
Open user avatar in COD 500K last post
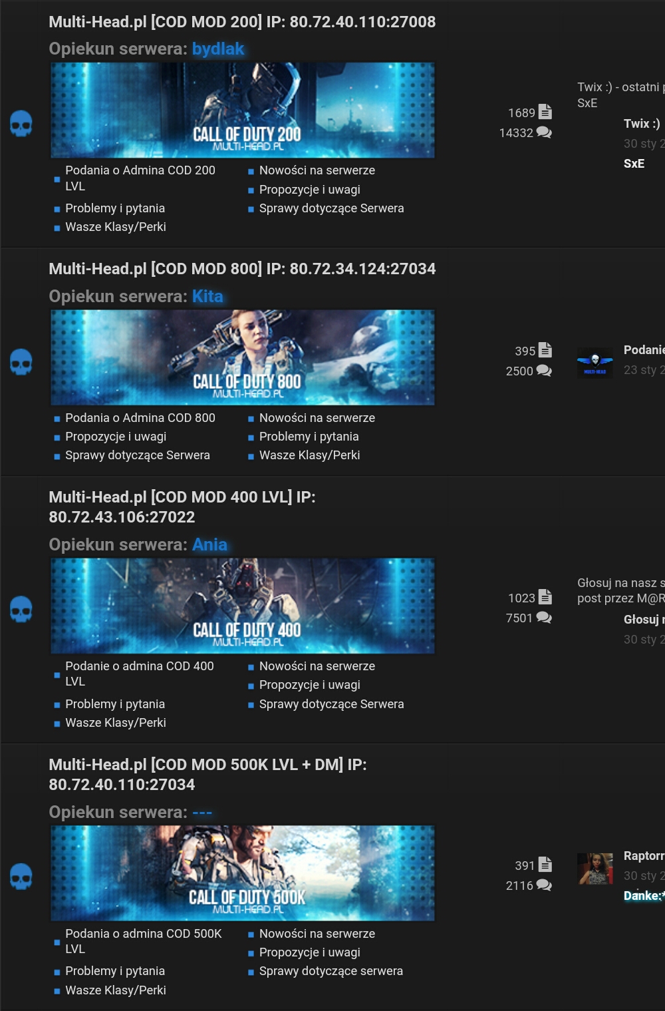595,869
